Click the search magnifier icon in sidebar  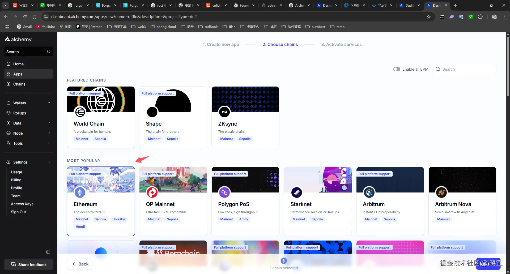tap(49, 52)
